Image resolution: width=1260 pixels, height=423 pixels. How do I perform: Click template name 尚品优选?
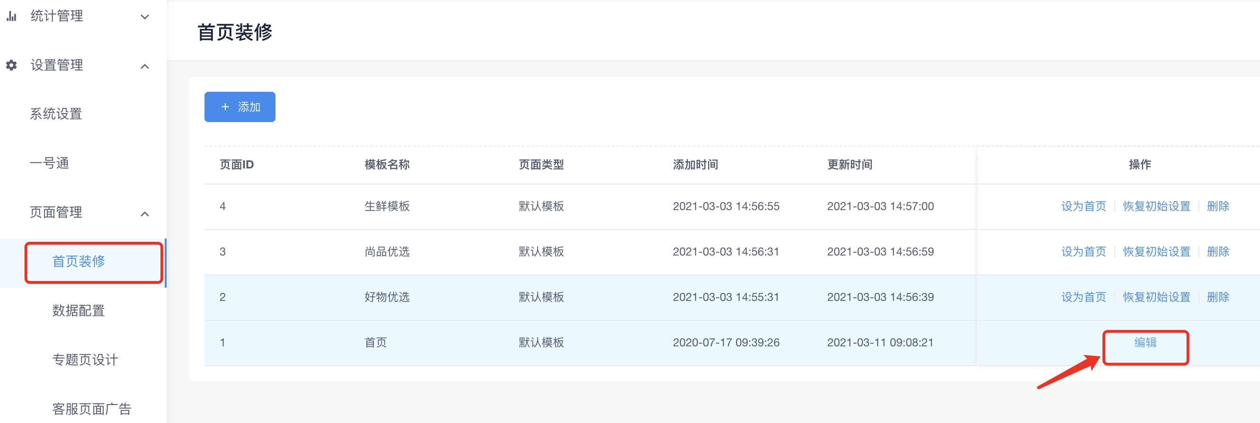pos(387,252)
